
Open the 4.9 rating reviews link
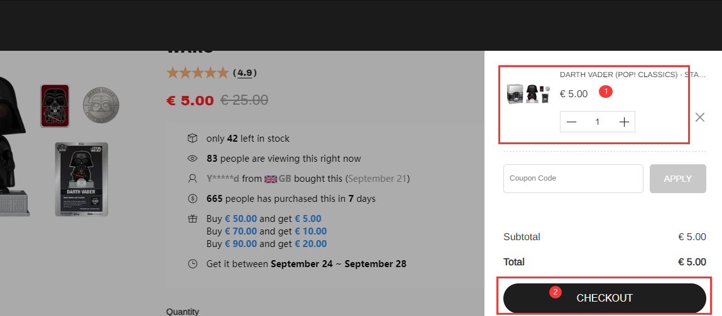pyautogui.click(x=245, y=73)
